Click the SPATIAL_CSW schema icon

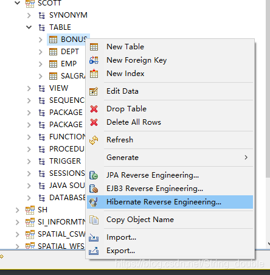[30, 234]
